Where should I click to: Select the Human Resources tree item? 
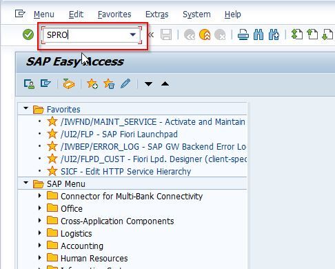(x=94, y=259)
